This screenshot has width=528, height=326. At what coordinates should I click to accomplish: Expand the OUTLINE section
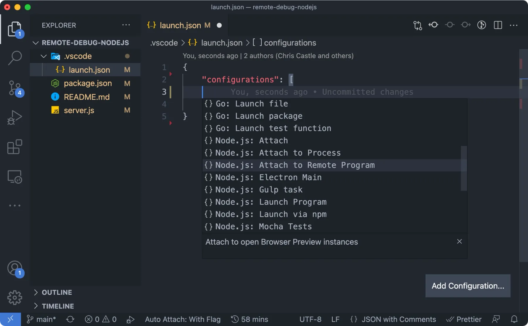tap(57, 292)
